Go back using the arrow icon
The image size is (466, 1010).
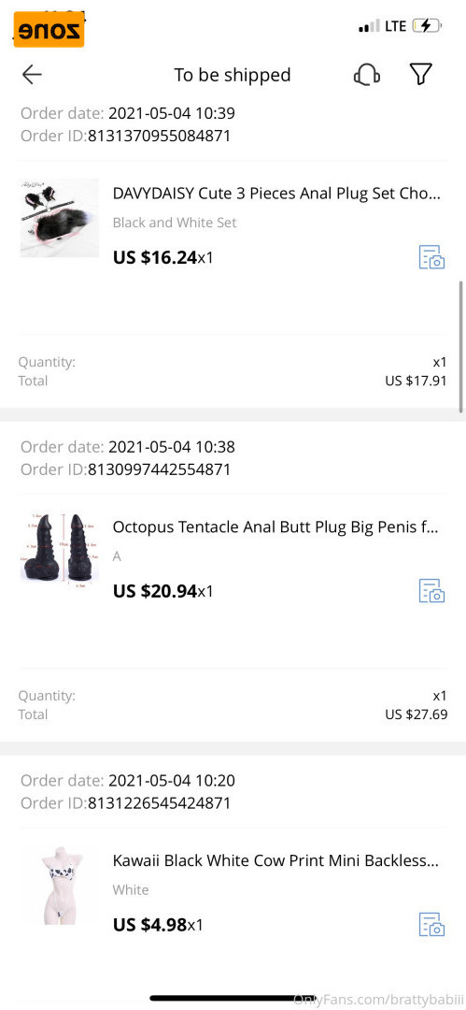pos(32,75)
